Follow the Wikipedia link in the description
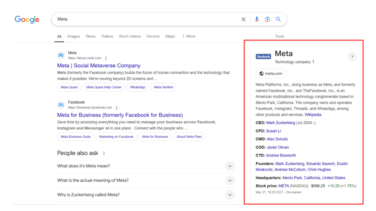The height and width of the screenshot is (211, 376). (x=313, y=115)
